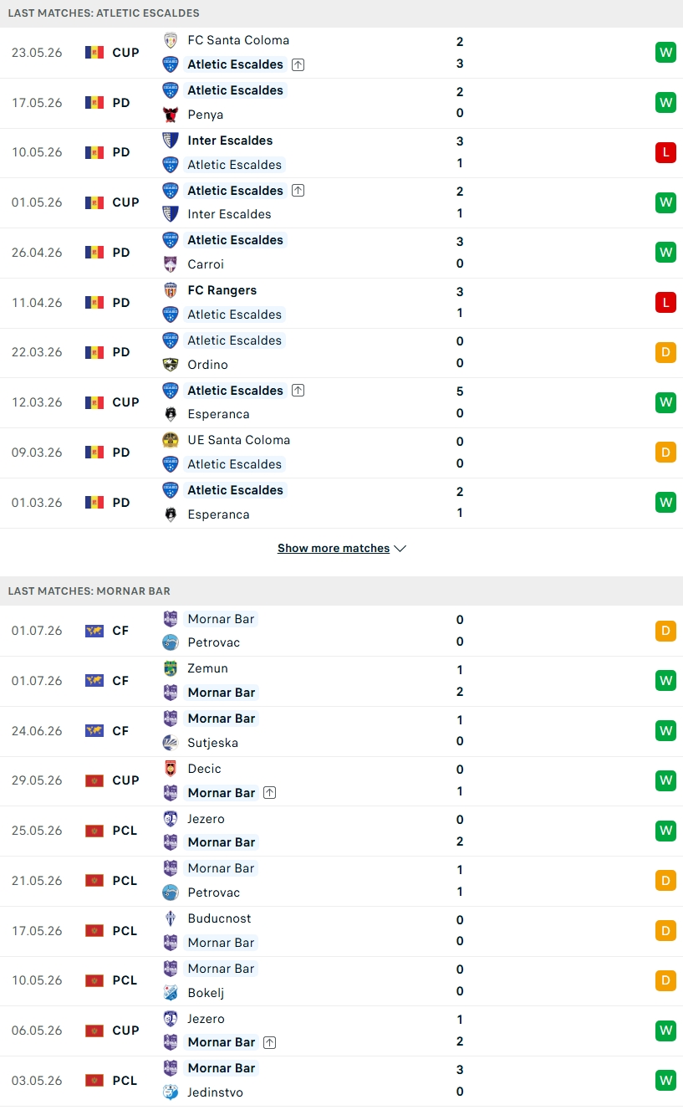Click the Buducnost team badge

171,918
